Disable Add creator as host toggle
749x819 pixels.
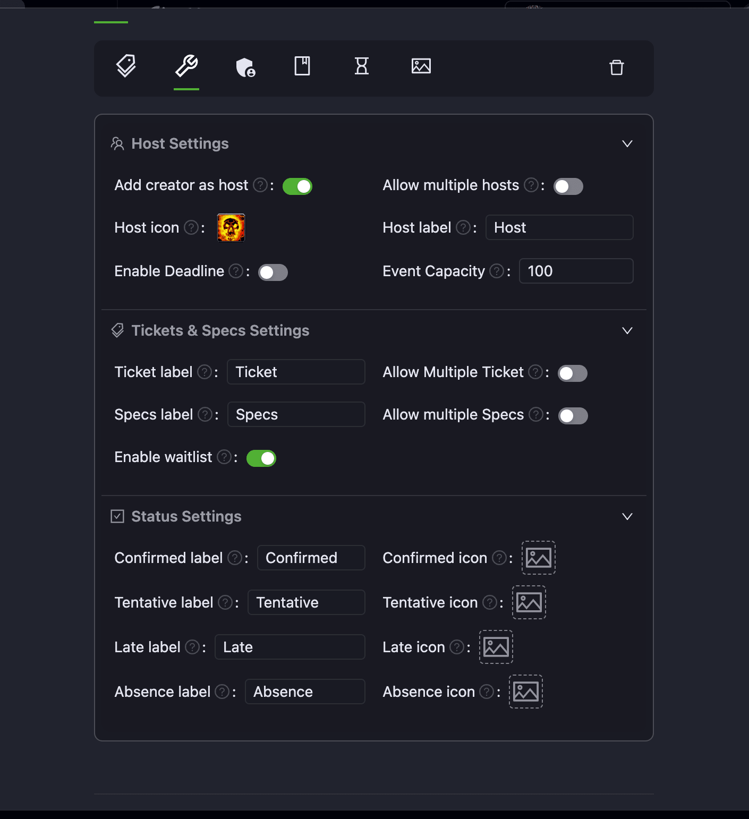[297, 186]
